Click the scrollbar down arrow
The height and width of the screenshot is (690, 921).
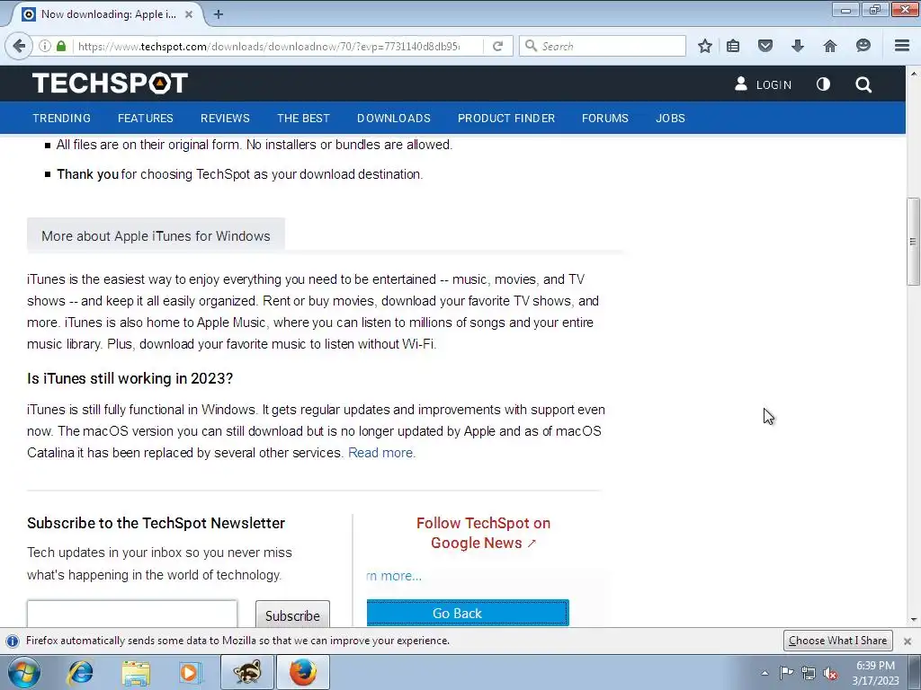(x=914, y=619)
